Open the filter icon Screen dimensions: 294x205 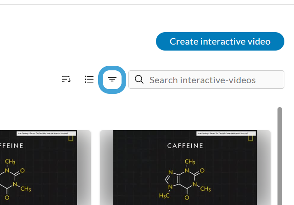pyautogui.click(x=112, y=80)
